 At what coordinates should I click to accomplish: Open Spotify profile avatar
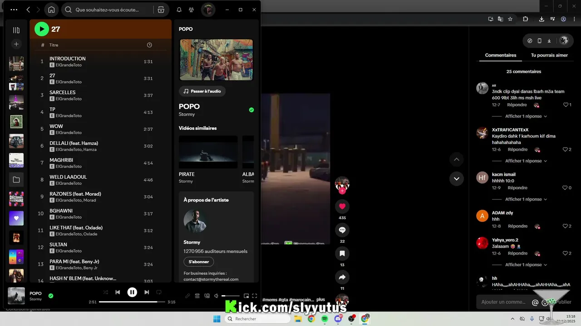[208, 10]
